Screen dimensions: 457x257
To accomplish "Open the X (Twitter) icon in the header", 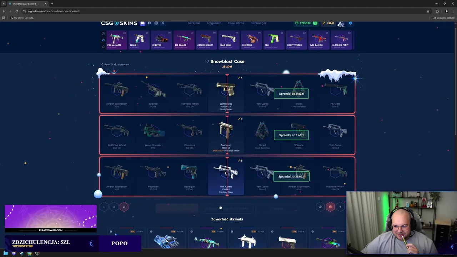I will [x=163, y=23].
